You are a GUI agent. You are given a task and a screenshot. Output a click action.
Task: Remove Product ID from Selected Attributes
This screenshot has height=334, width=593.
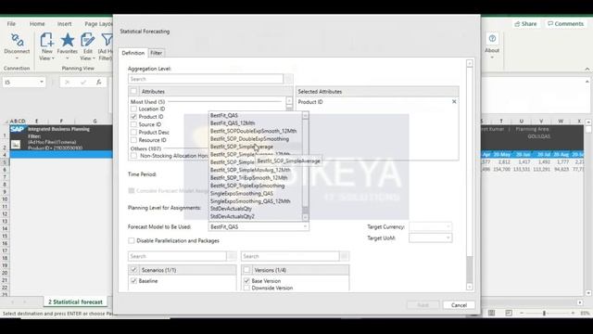454,102
